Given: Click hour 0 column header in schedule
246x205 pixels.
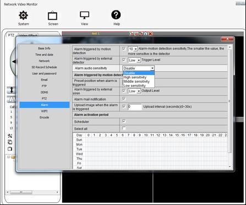Looking at the screenshot, I should pyautogui.click(x=89, y=135).
